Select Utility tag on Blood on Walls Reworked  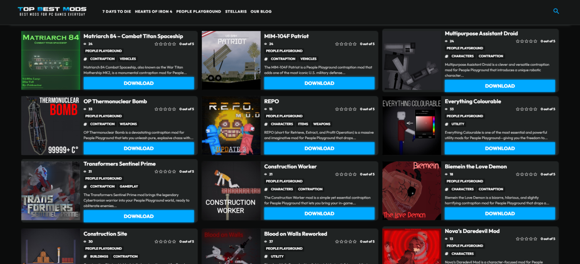pyautogui.click(x=277, y=257)
